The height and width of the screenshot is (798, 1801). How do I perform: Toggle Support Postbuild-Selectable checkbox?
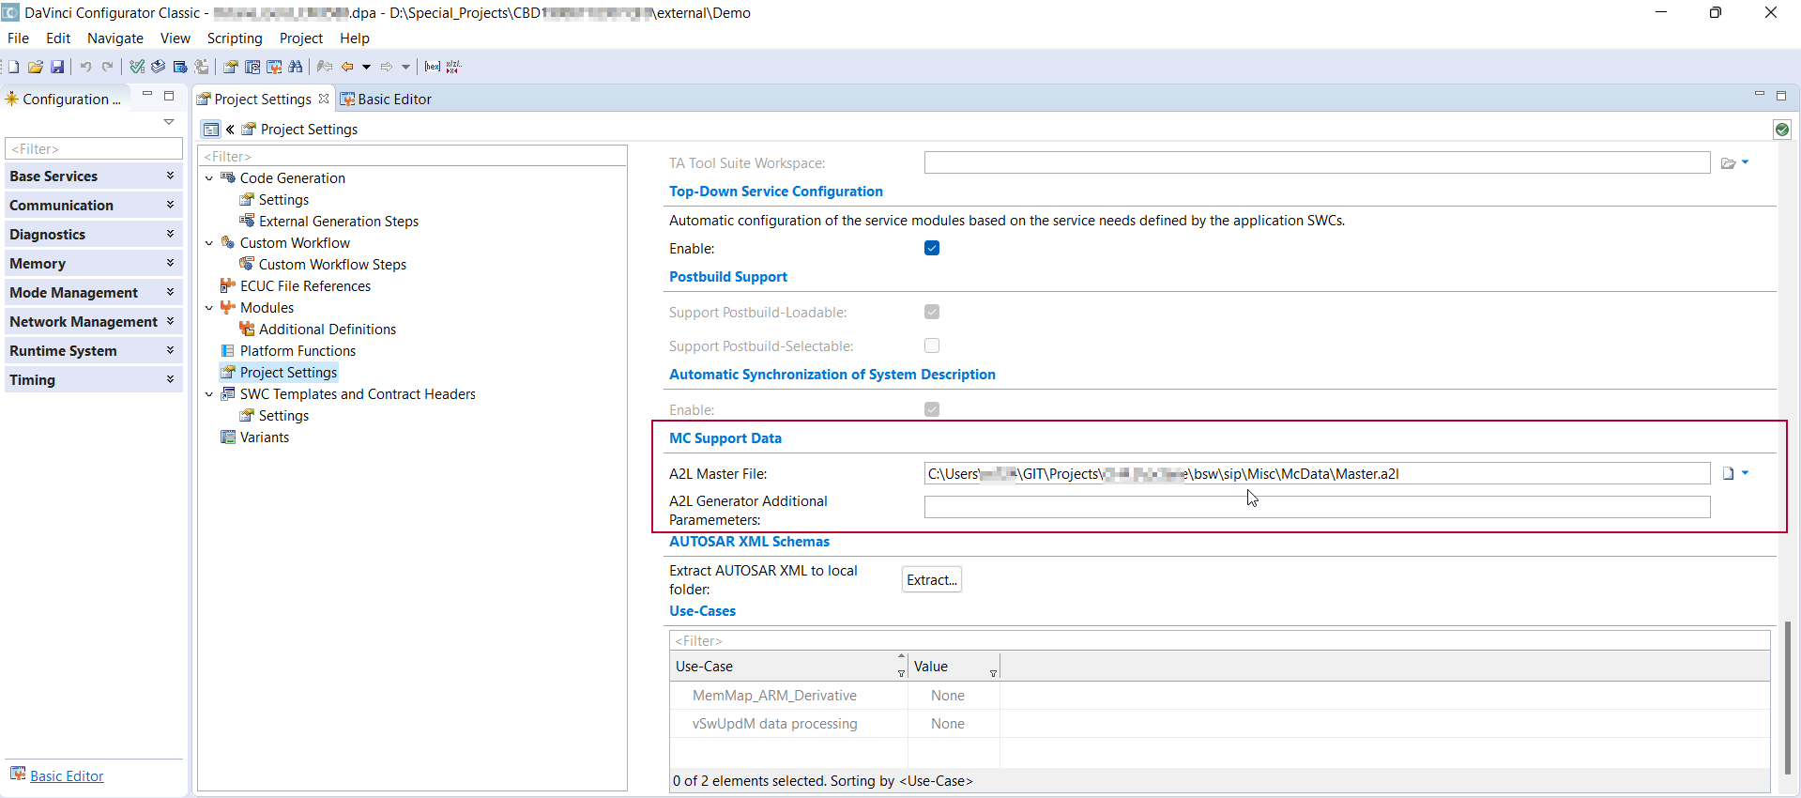(932, 345)
